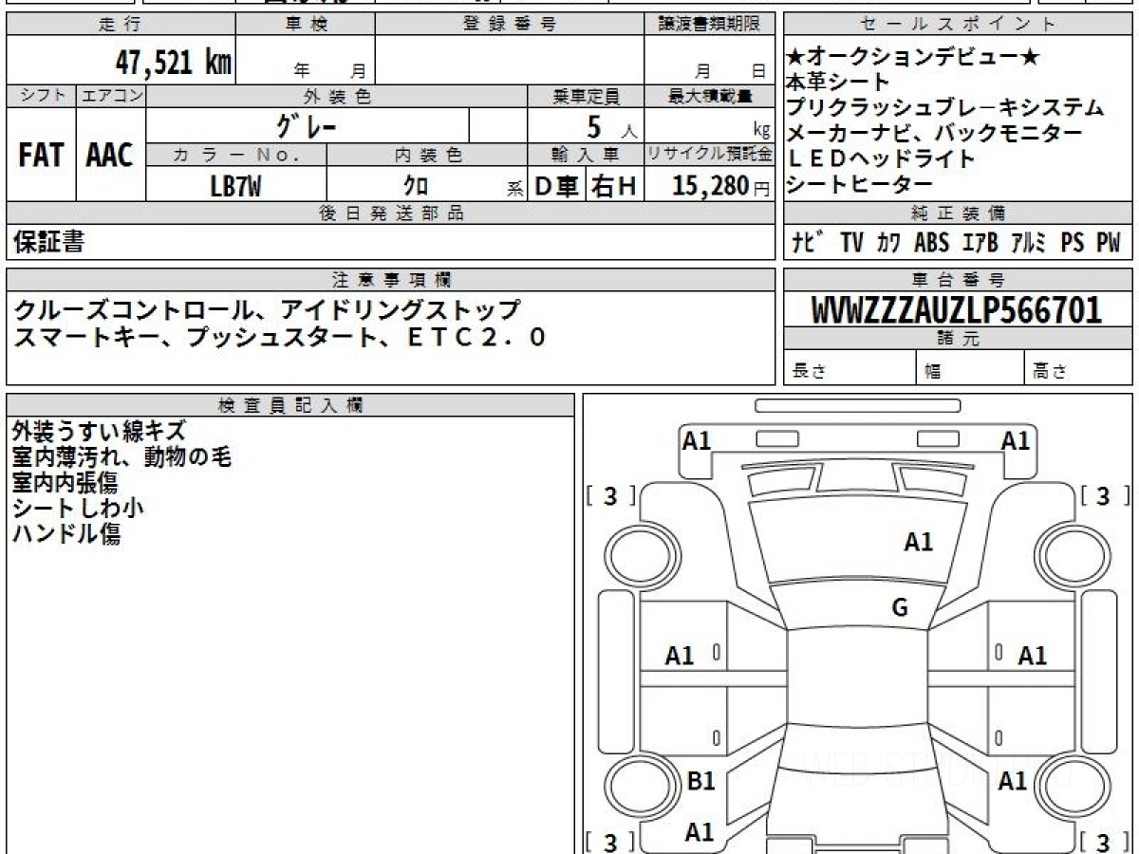Select the 右H steering value
The height and width of the screenshot is (854, 1139).
click(x=614, y=186)
